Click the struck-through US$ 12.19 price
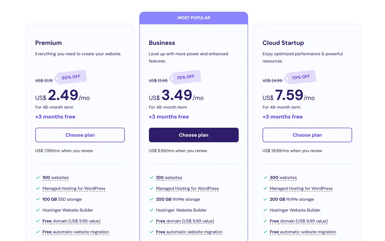This screenshot has width=385, height=241. tap(44, 80)
